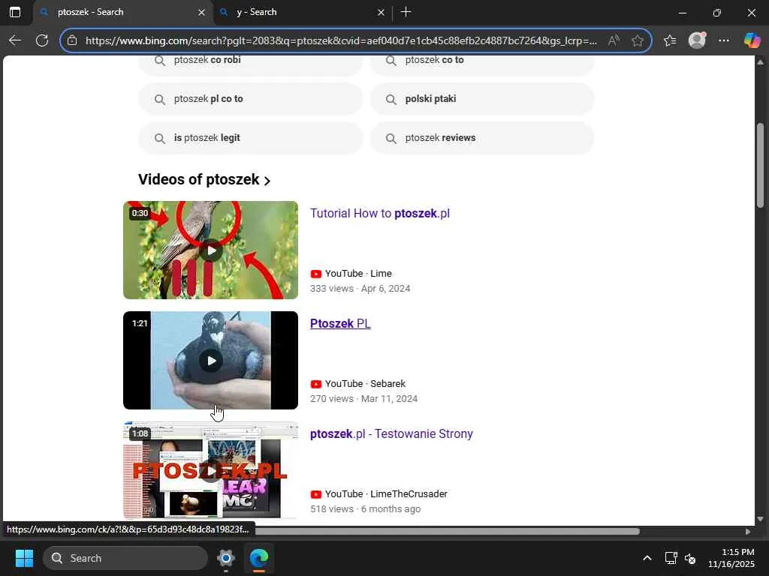Click 'YouTube · Lime' source text
769x576 pixels.
358,274
